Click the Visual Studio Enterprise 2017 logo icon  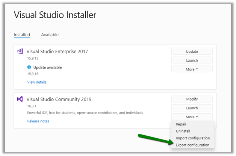[x=20, y=51]
